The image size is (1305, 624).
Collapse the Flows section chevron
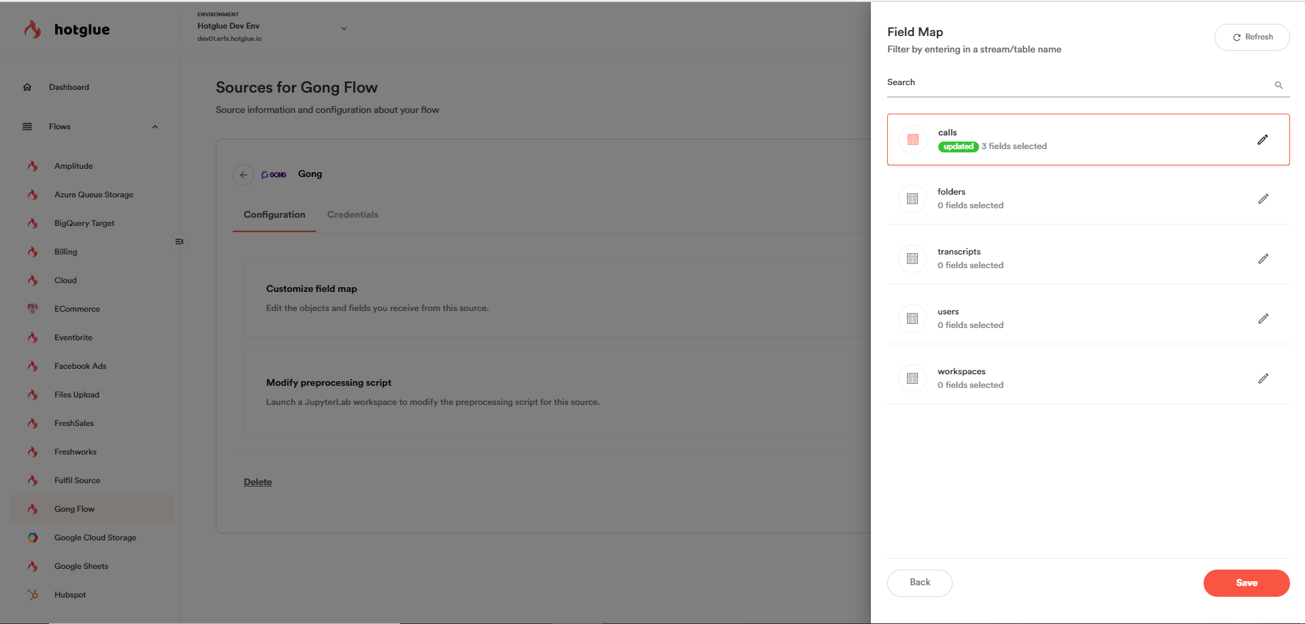155,127
